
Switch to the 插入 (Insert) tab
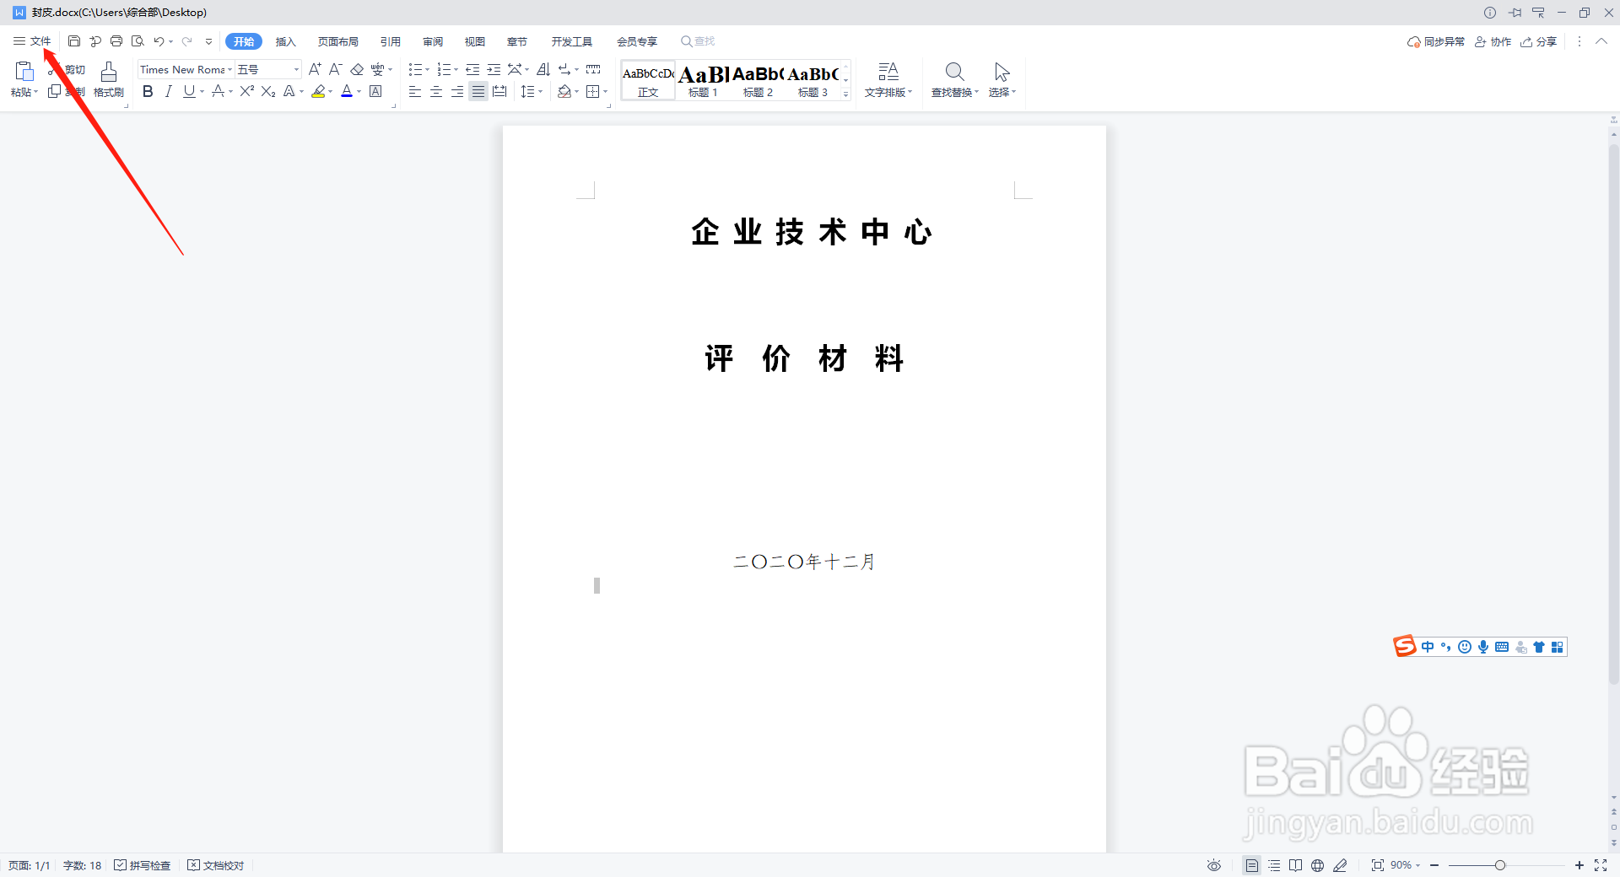click(286, 41)
